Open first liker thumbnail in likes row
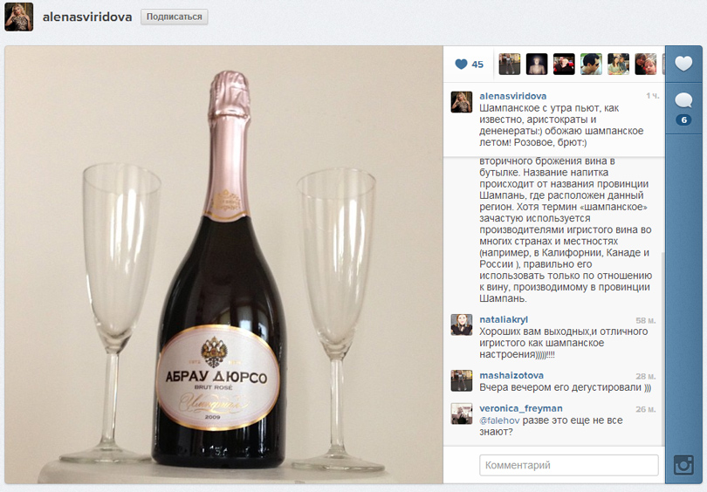 [x=510, y=64]
